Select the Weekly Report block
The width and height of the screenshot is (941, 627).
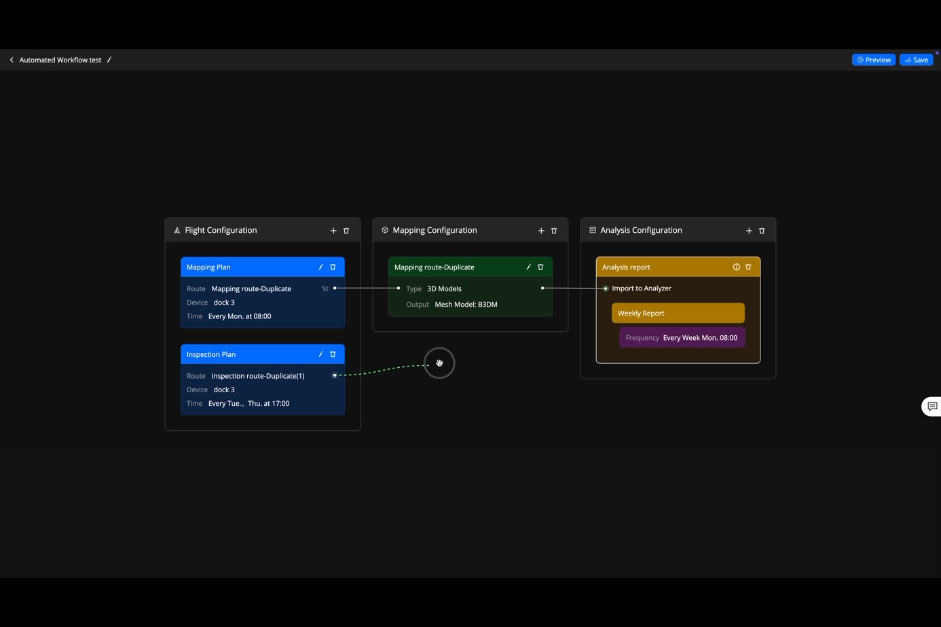(678, 313)
